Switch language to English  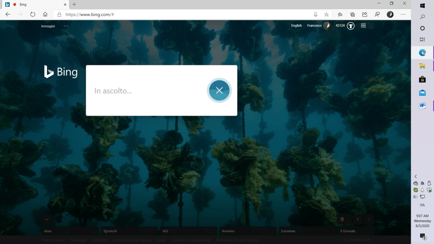296,26
